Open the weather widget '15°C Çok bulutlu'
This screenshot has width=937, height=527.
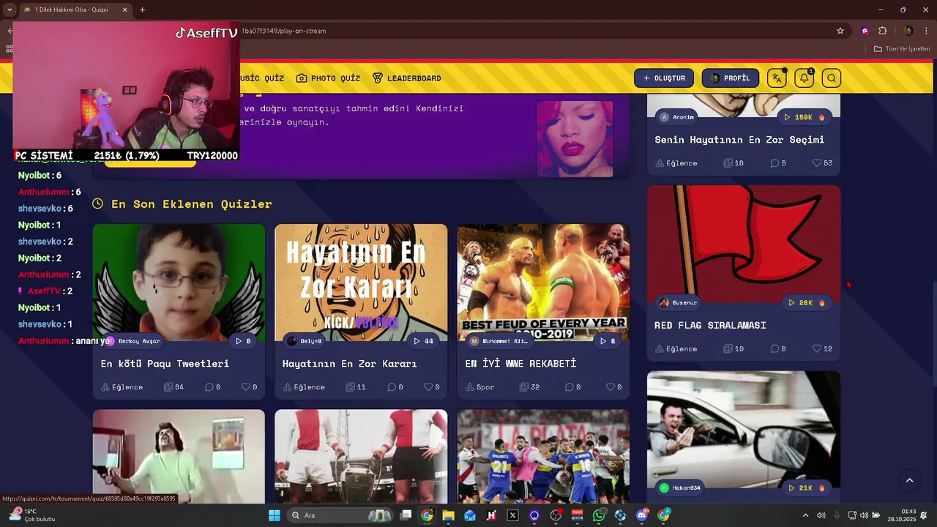(31, 515)
